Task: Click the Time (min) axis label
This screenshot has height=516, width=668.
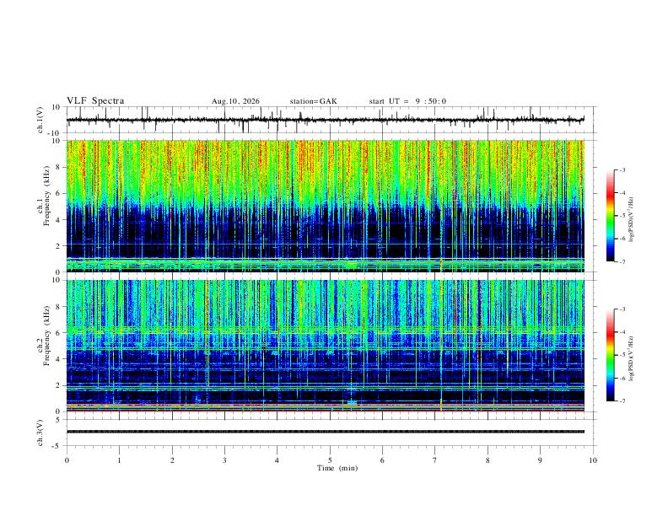Action: 337,468
